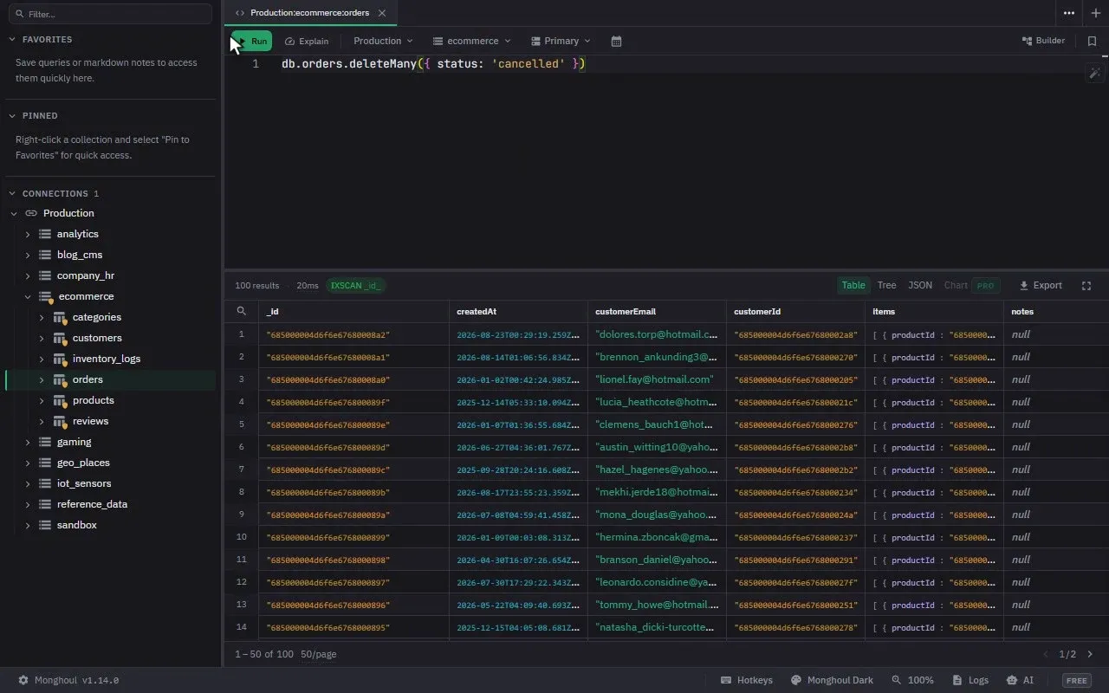This screenshot has width=1109, height=693.
Task: Sort by the createdAt column header
Action: [517, 311]
